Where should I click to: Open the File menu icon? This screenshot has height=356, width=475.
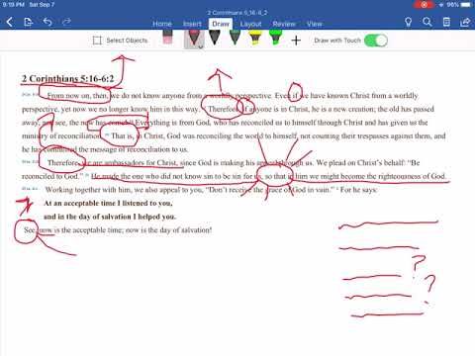29,22
